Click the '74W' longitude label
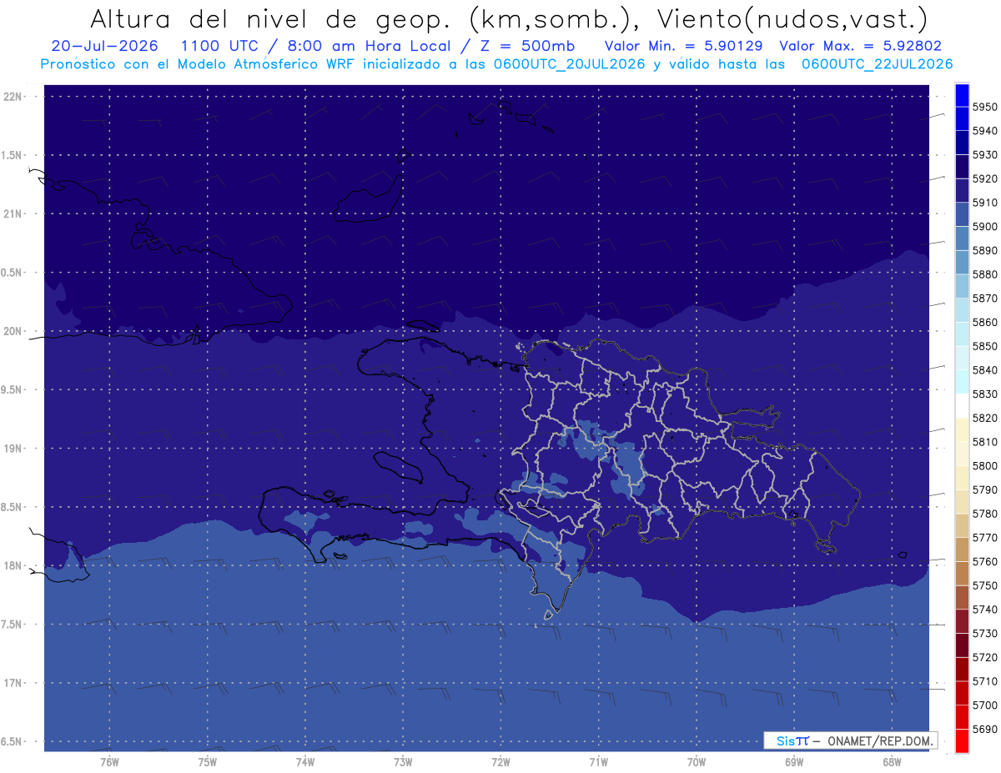The height and width of the screenshot is (773, 1001). point(304,761)
